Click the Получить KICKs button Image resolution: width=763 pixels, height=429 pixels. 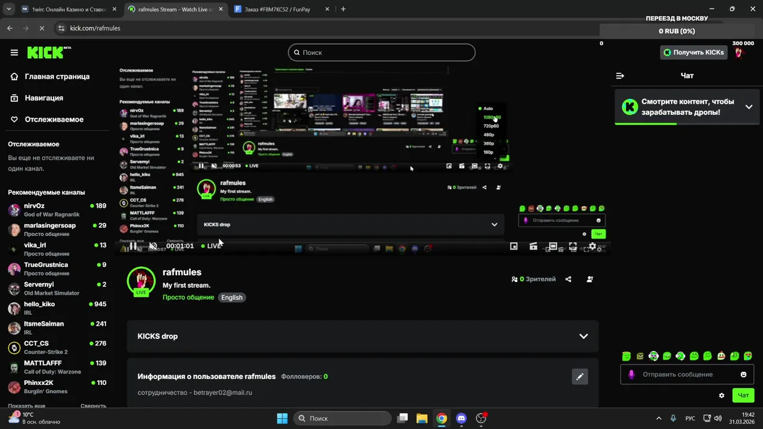coord(693,52)
